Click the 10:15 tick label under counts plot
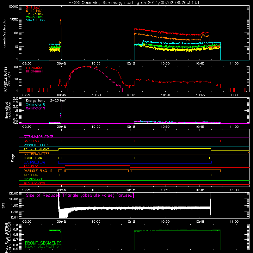Viewport: 253px width, 253px height. pyautogui.click(x=131, y=64)
